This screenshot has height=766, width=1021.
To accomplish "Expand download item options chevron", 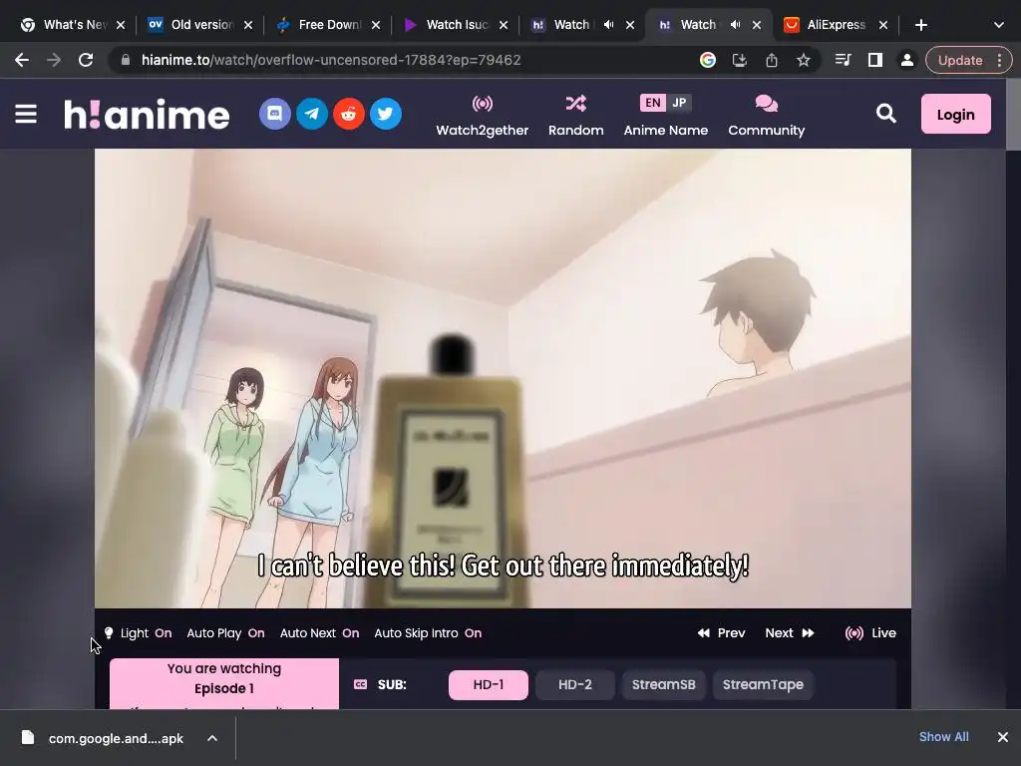I will pyautogui.click(x=212, y=738).
